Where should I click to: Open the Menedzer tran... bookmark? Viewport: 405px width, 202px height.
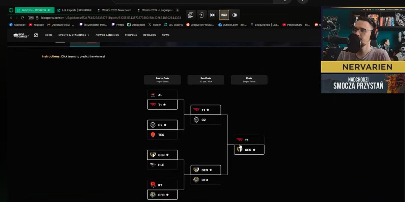(93, 25)
